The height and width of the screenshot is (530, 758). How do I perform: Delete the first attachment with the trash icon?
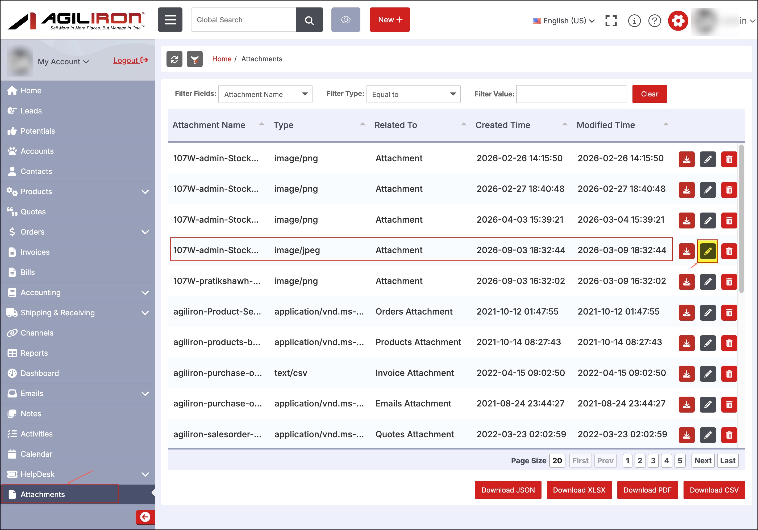coord(729,160)
